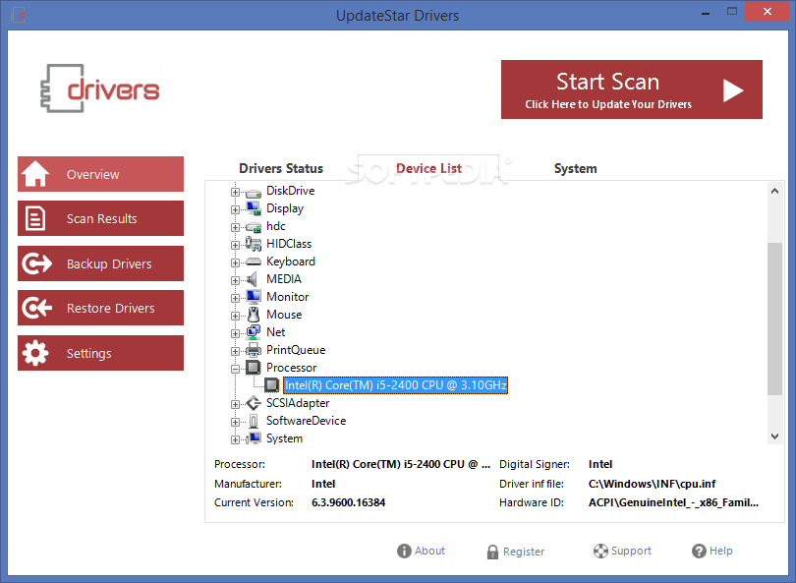
Task: Expand the Mouse tree node
Action: pos(235,316)
